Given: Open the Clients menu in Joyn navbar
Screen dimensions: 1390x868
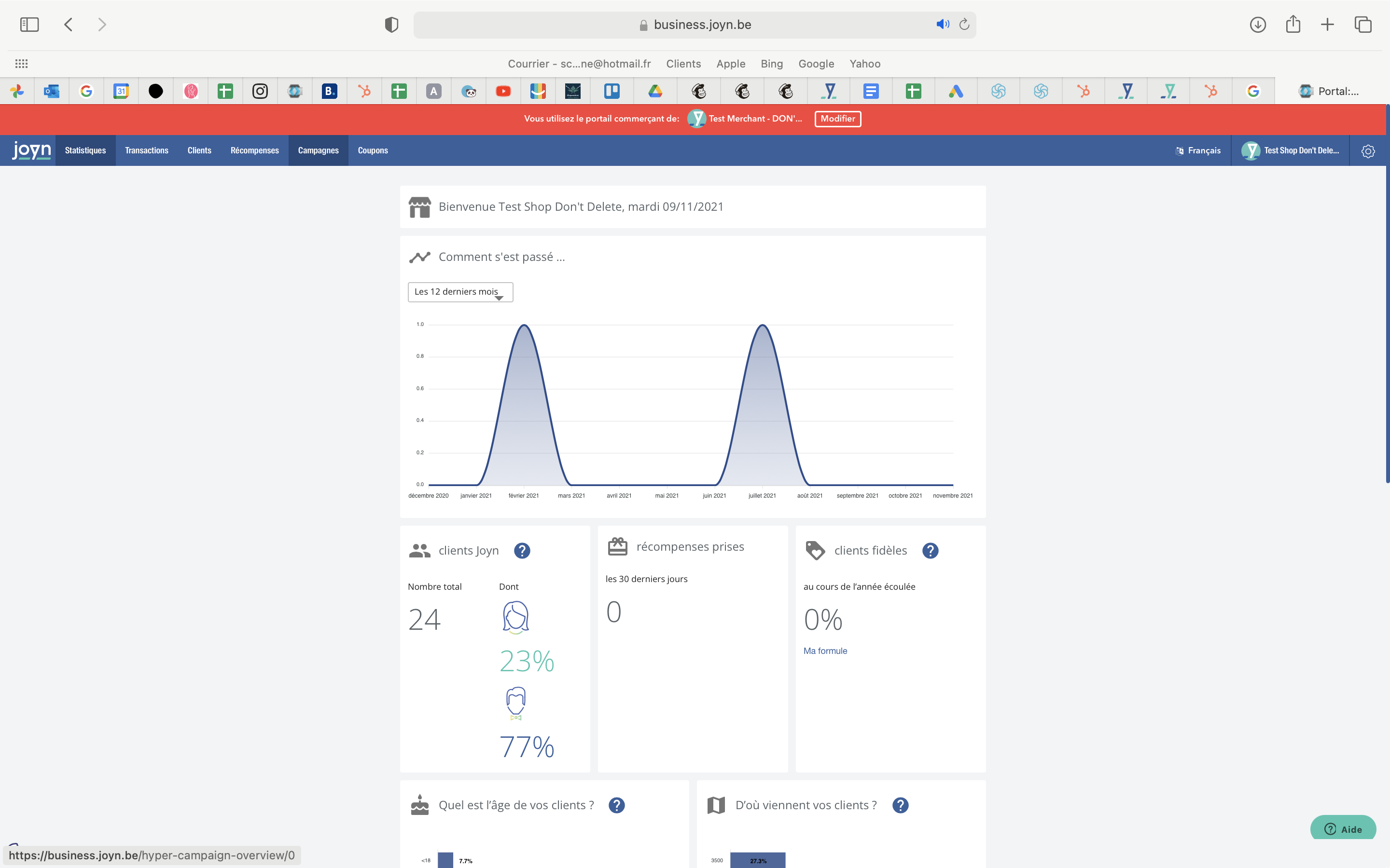Looking at the screenshot, I should click(199, 150).
